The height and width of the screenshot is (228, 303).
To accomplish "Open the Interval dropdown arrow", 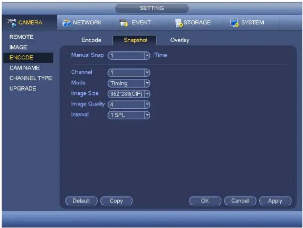I will point(147,115).
